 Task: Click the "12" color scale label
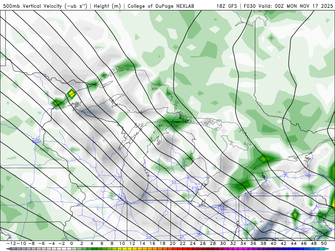[x=132, y=243]
